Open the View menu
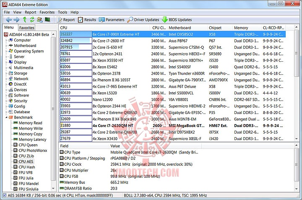Viewport: 302px width, 200px height. pyautogui.click(x=17, y=12)
